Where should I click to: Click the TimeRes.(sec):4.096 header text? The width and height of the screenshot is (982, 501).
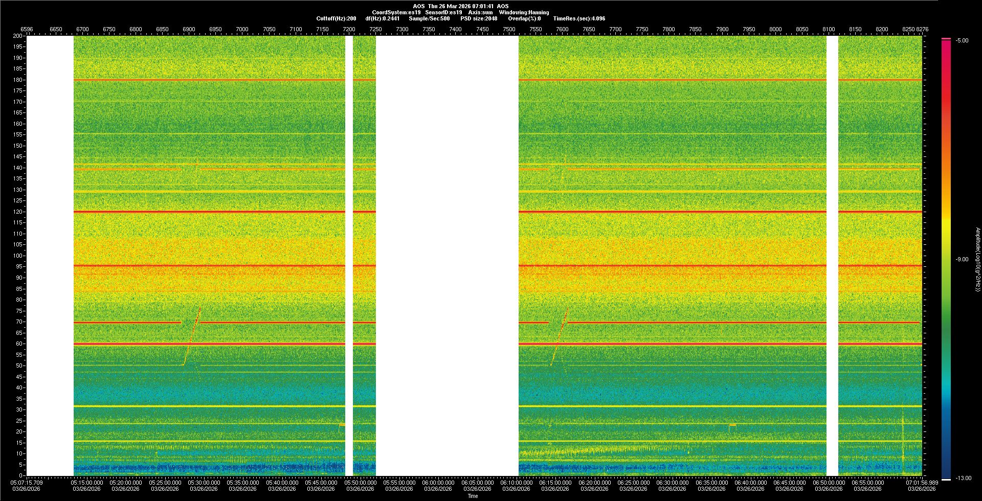(579, 18)
